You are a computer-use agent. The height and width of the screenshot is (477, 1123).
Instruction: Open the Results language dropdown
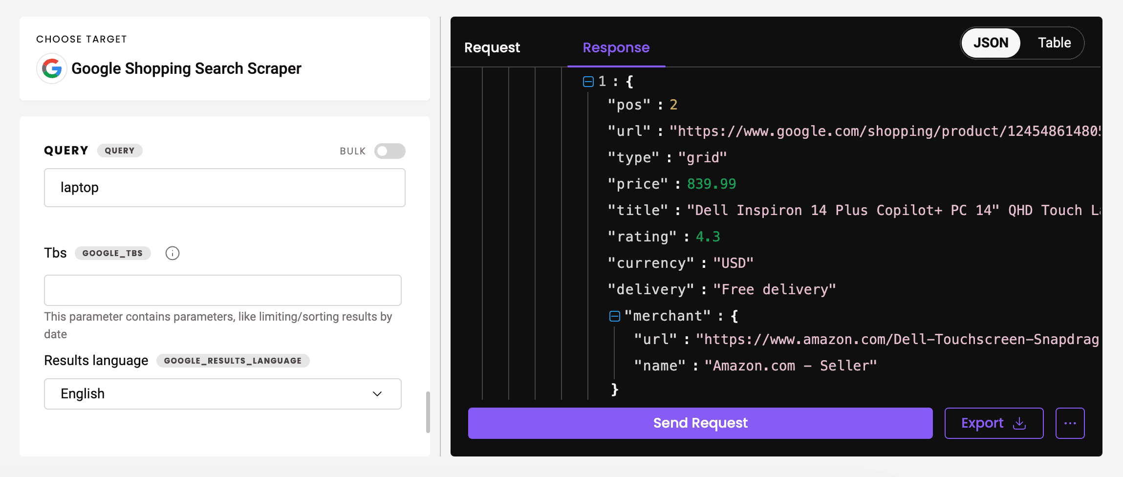click(223, 394)
